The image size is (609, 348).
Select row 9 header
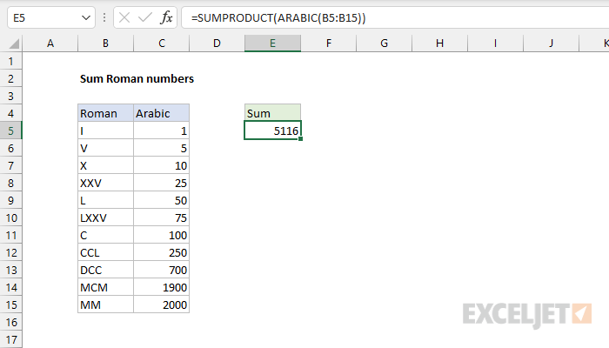coord(10,200)
